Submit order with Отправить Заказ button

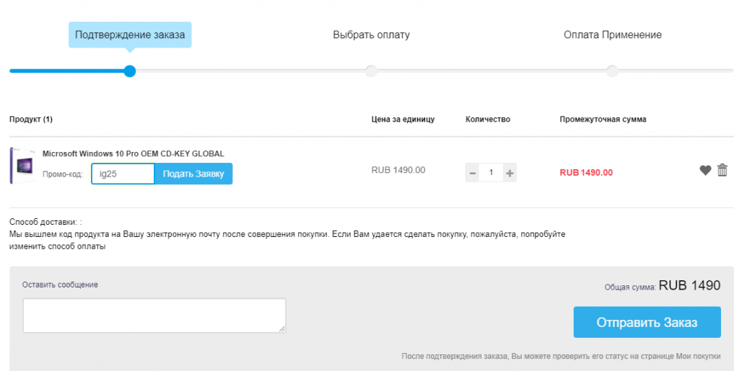647,322
